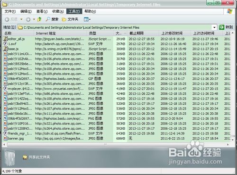Open the Back button history dropdown arrow
237x175 pixels.
click(21, 19)
